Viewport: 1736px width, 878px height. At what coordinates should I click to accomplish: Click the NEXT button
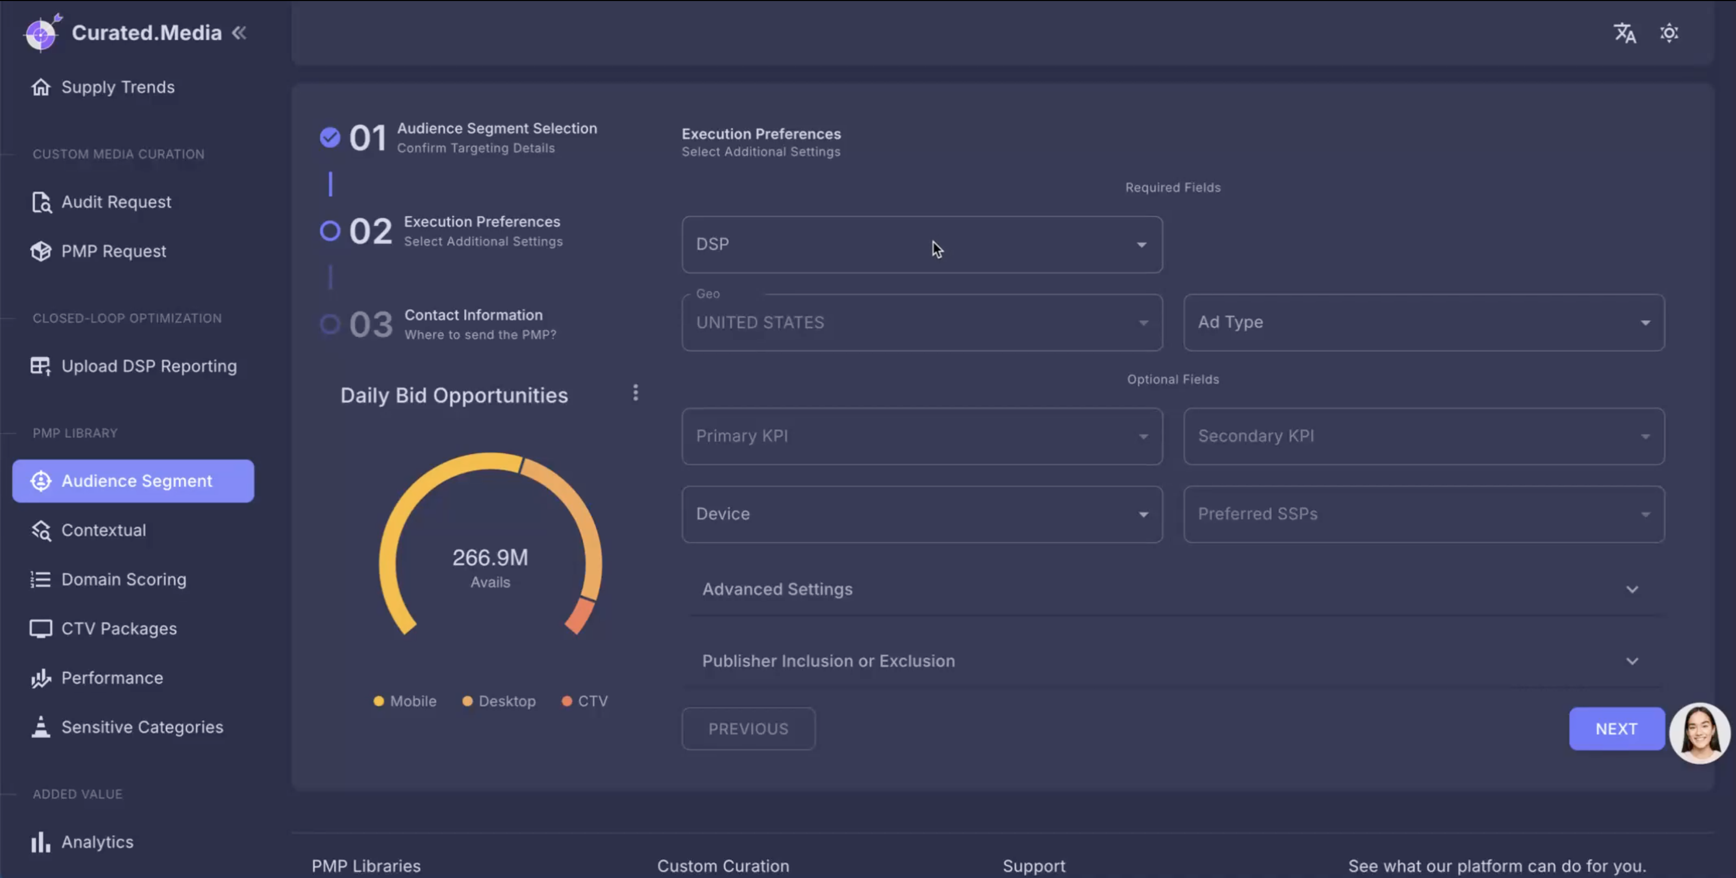[1616, 728]
